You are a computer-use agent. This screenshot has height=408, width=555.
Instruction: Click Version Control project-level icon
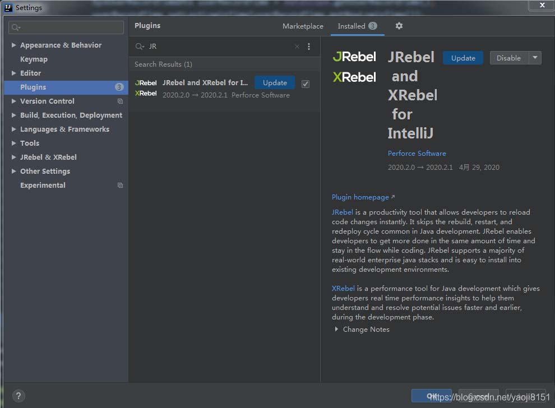point(121,101)
